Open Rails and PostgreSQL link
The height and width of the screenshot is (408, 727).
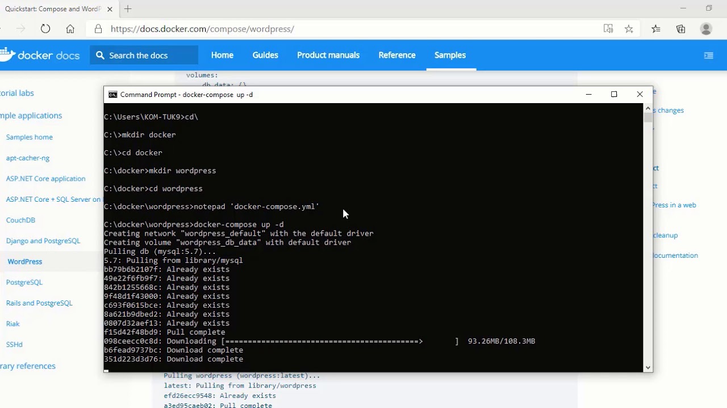pyautogui.click(x=39, y=303)
